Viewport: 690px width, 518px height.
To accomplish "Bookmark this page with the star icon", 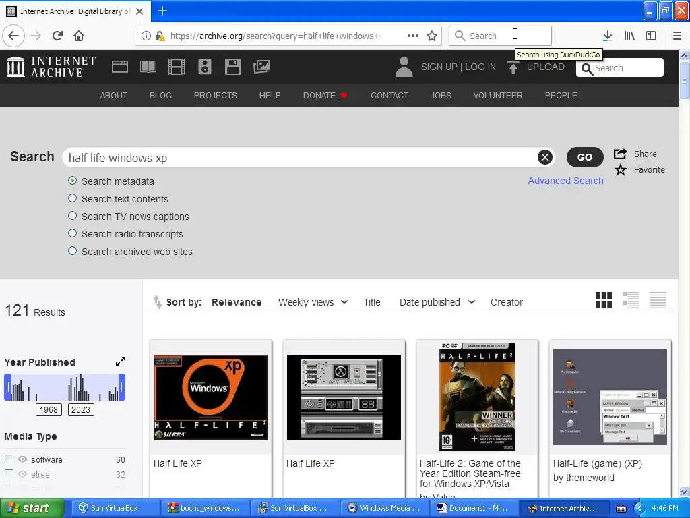I will point(432,36).
